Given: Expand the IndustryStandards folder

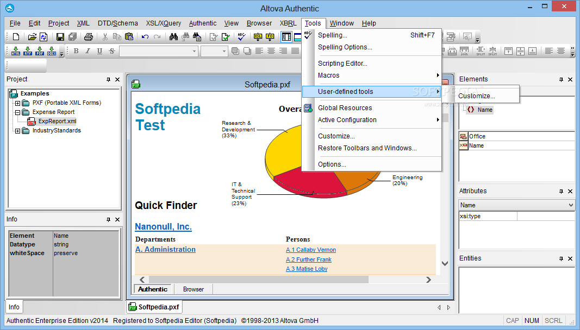Looking at the screenshot, I should [17, 131].
